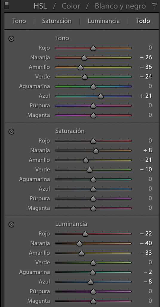160x307 pixels.
Task: Toggle the HSL panel on/off switch
Action: 6,5
